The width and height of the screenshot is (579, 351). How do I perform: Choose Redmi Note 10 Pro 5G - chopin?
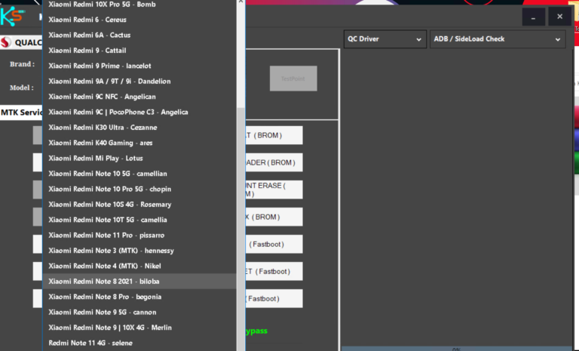pos(139,189)
